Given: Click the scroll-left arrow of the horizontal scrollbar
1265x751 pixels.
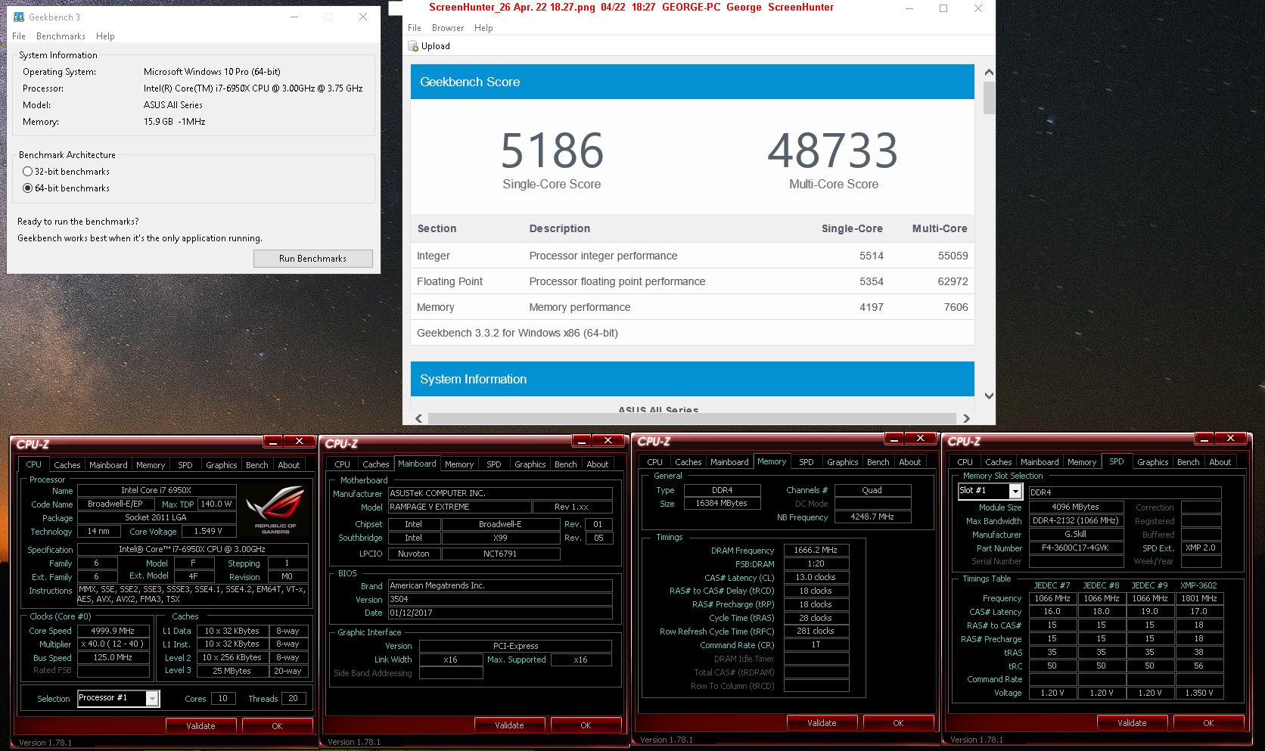Looking at the screenshot, I should click(x=419, y=418).
